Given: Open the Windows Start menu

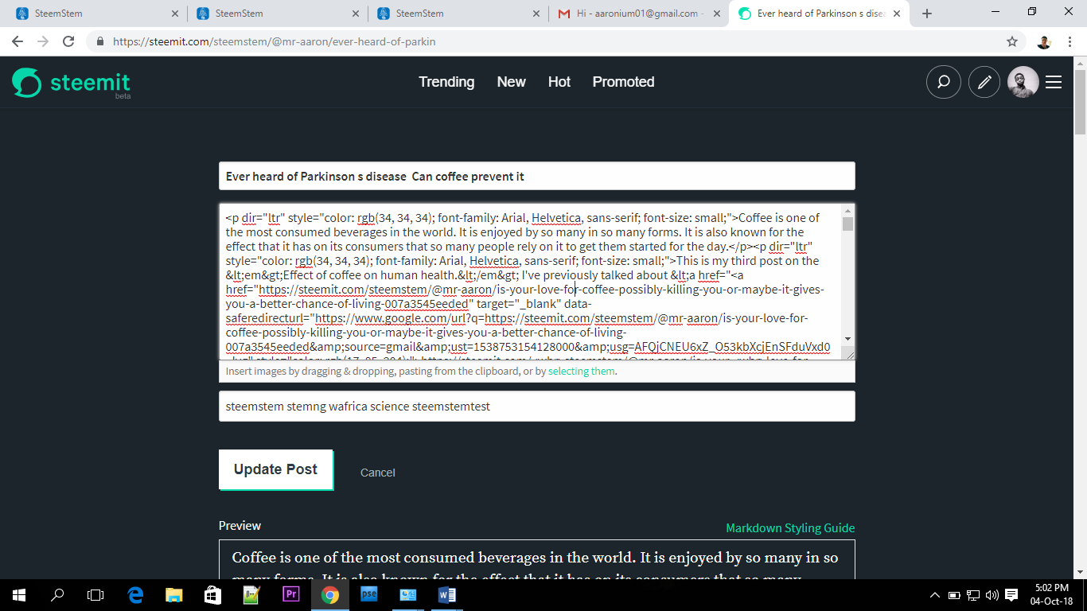Looking at the screenshot, I should pyautogui.click(x=18, y=594).
